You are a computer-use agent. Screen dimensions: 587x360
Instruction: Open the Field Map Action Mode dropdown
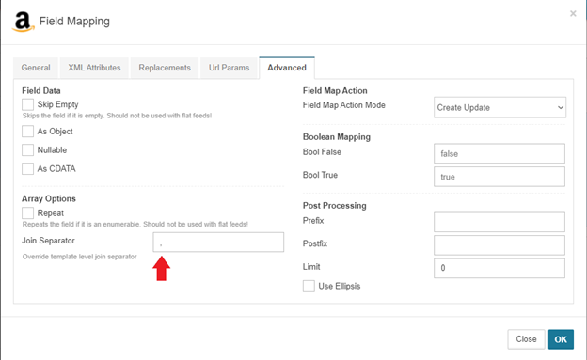[x=500, y=107]
